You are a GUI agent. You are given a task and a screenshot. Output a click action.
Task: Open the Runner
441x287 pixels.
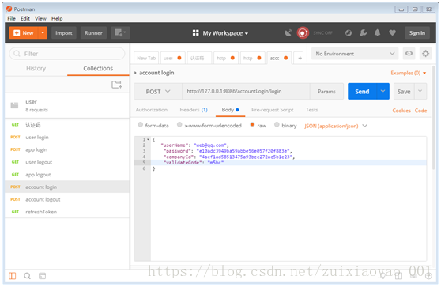93,33
